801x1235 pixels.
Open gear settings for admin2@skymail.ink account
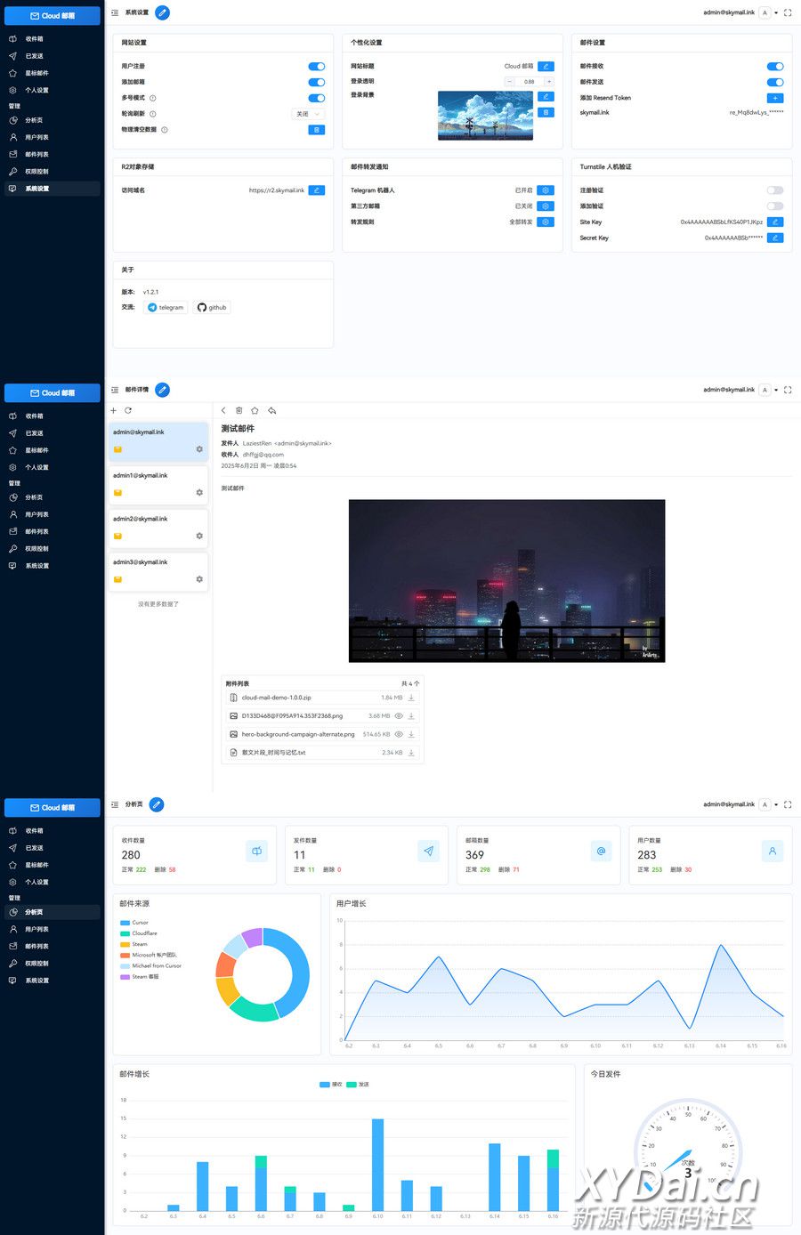click(199, 536)
